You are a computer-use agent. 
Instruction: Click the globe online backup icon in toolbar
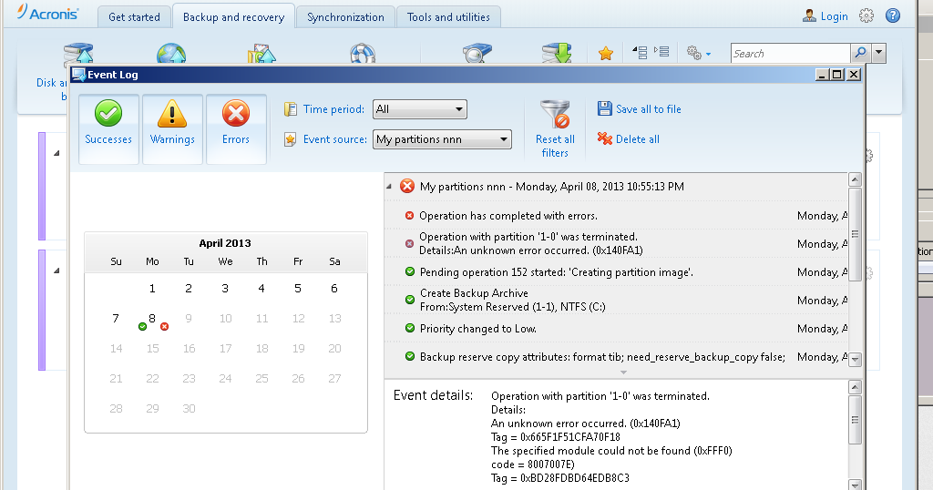click(x=171, y=54)
